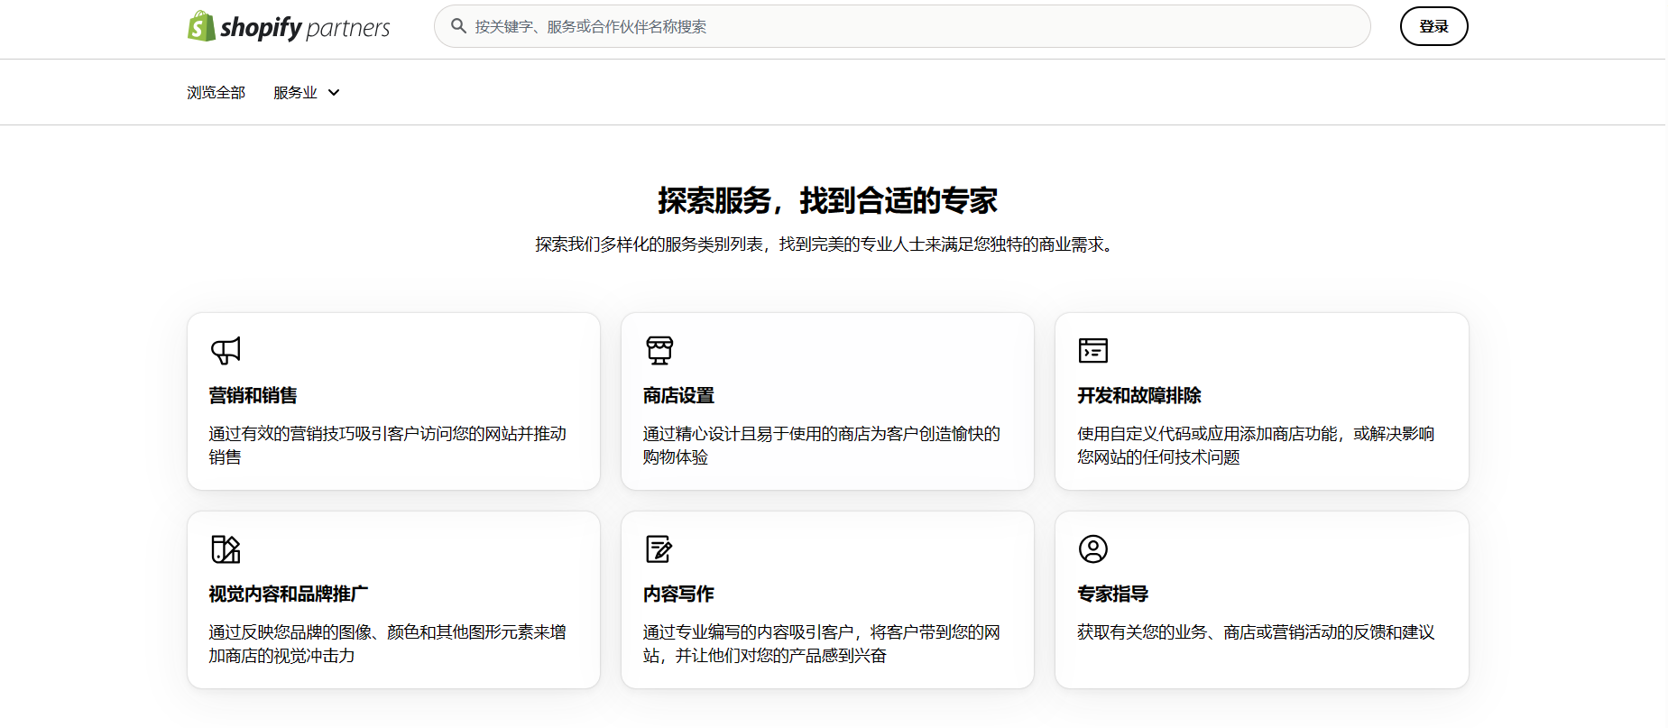
Task: Click the design swatch icon for 视觉内容和品牌推广
Action: 226,548
